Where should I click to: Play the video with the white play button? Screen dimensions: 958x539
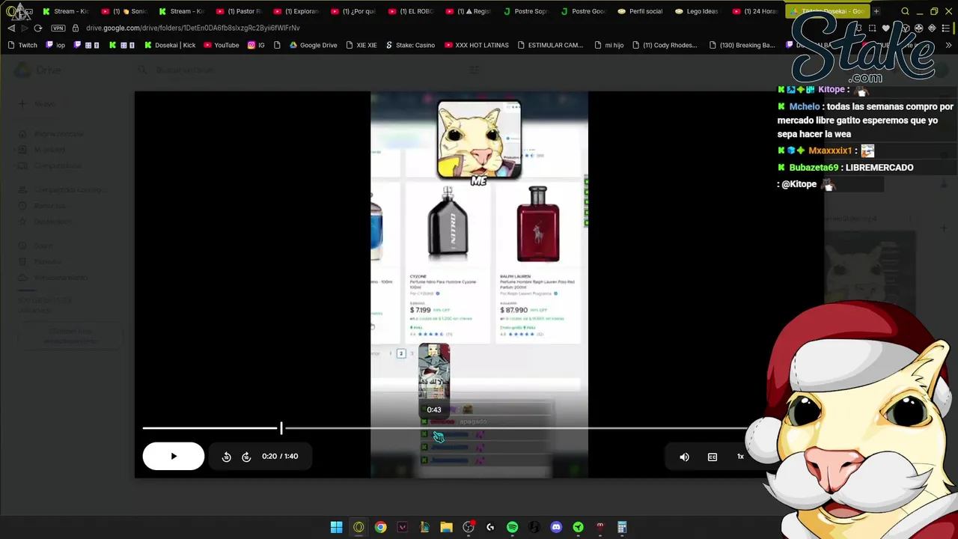coord(174,456)
